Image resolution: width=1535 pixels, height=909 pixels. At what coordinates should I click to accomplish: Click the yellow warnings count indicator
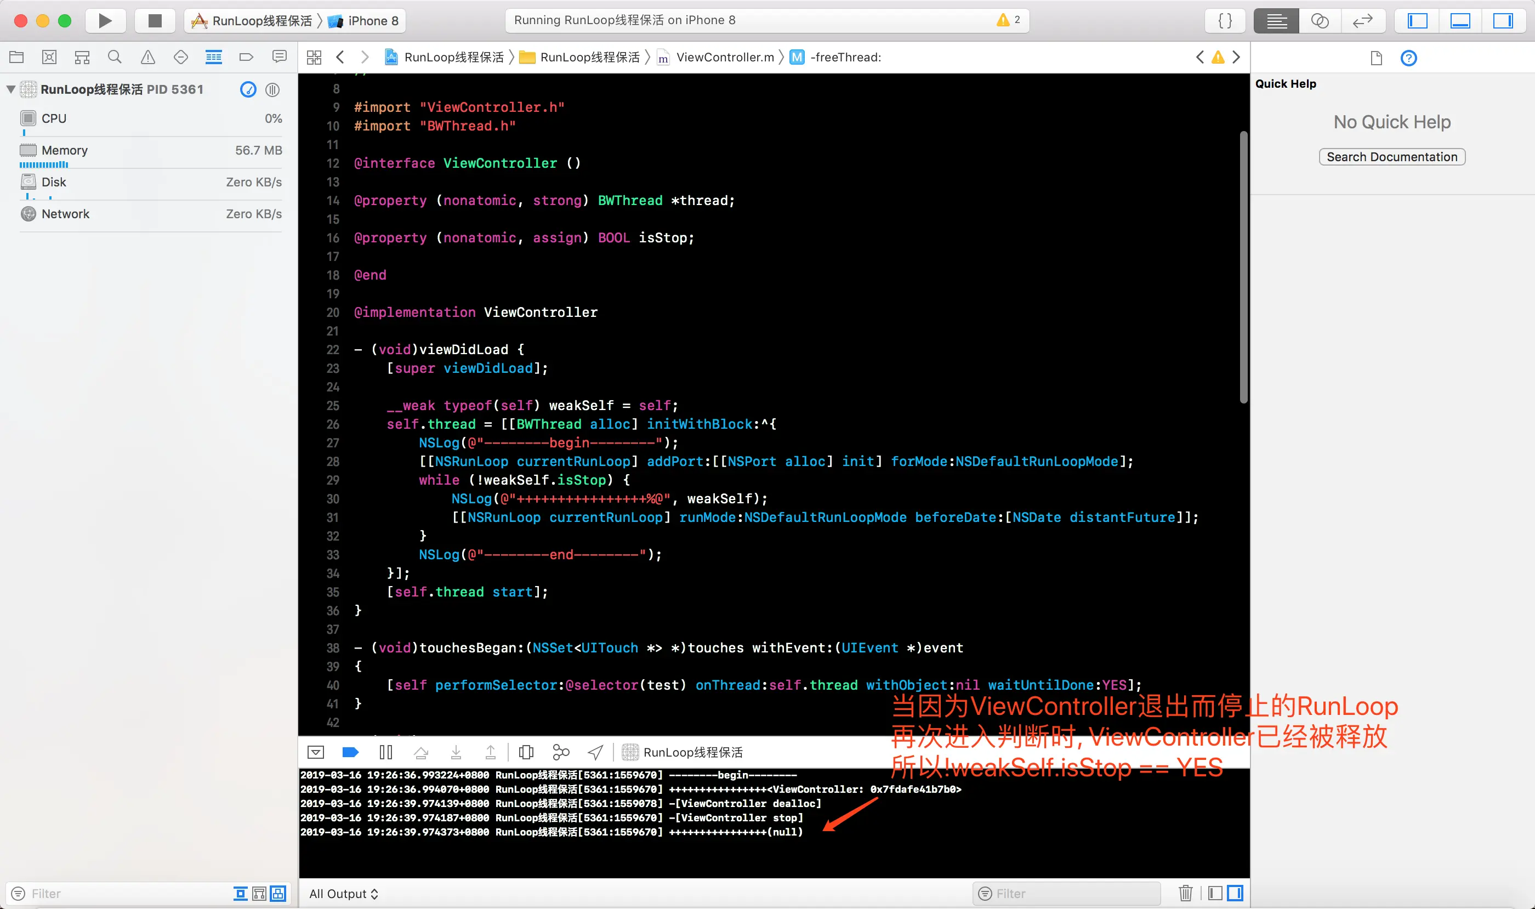(1008, 20)
